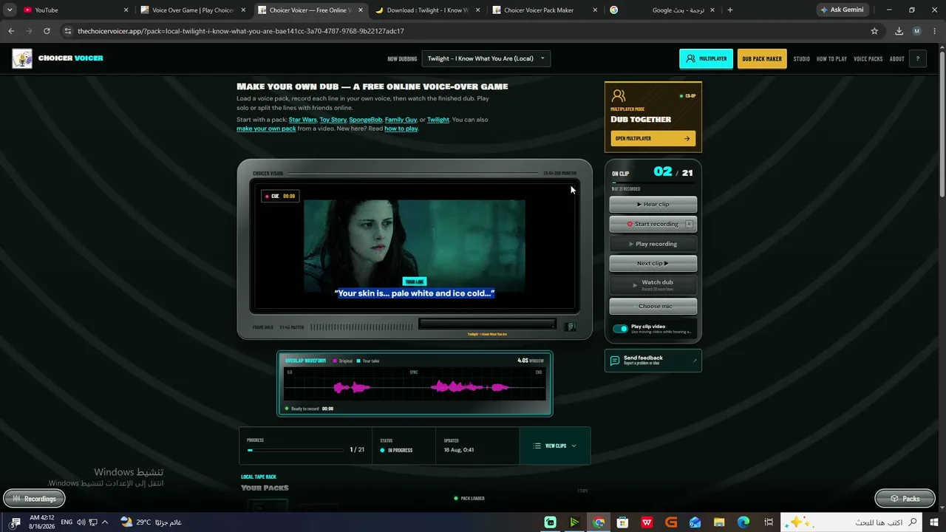The image size is (946, 532).
Task: Follow the Toy Story pack link
Action: tap(333, 120)
